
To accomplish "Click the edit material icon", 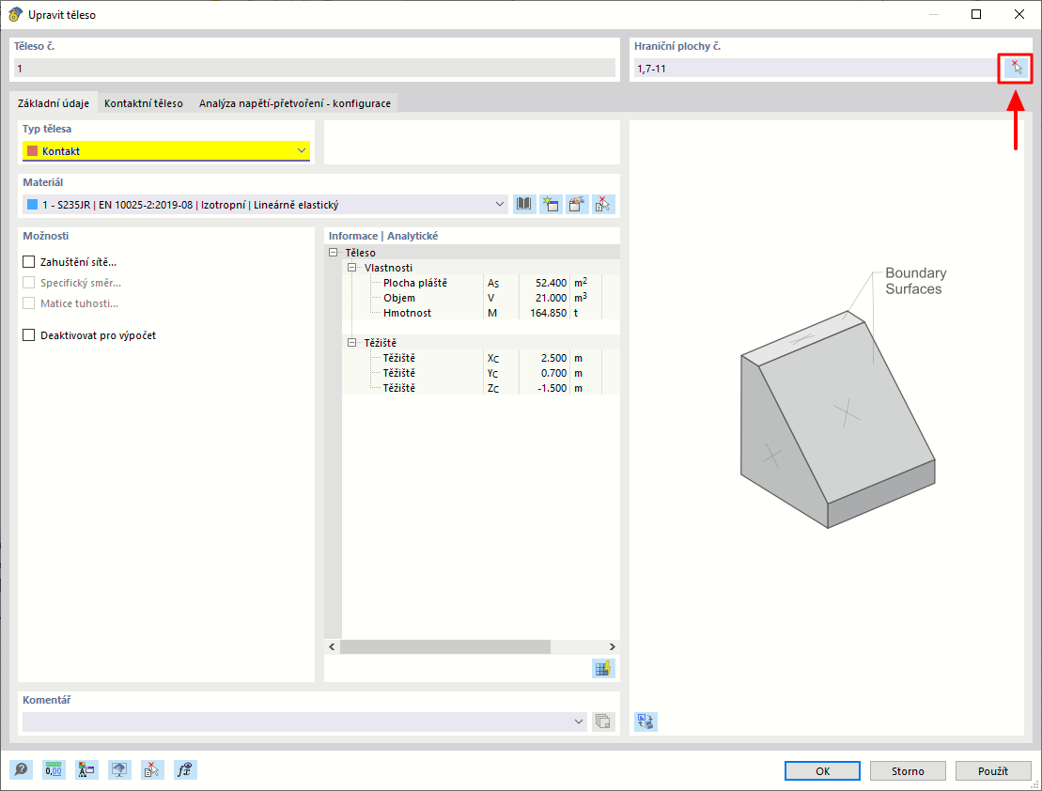I will 577,204.
